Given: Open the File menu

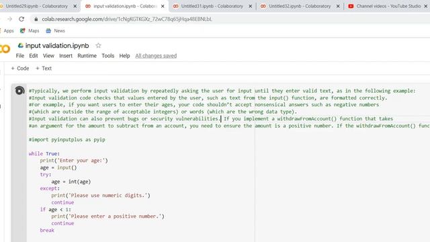Looking at the screenshot, I should [19, 56].
